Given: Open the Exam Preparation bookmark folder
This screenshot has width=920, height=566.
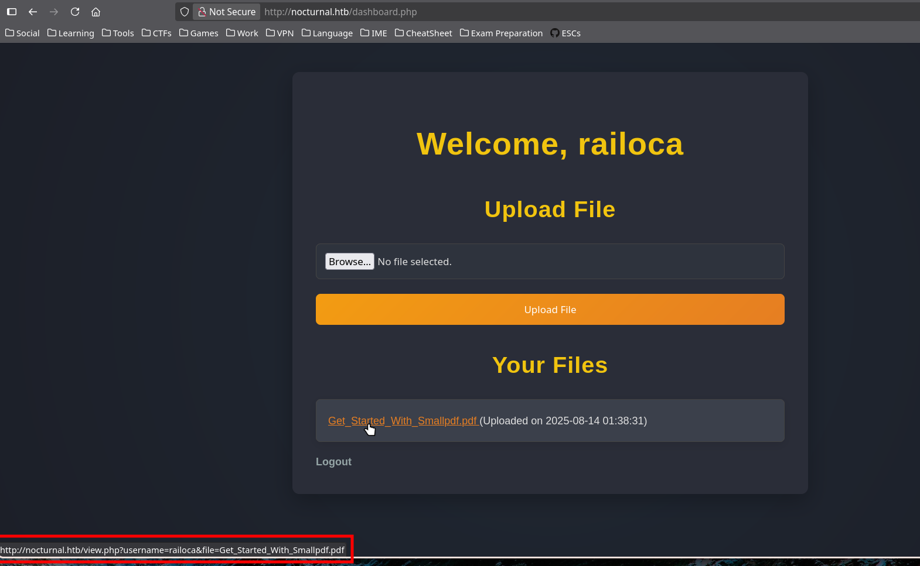Looking at the screenshot, I should [501, 33].
